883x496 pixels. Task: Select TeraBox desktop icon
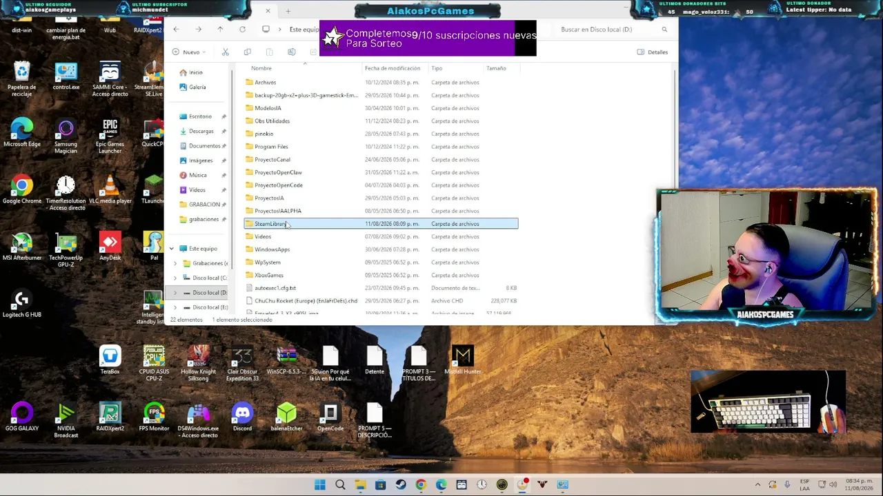click(x=110, y=361)
